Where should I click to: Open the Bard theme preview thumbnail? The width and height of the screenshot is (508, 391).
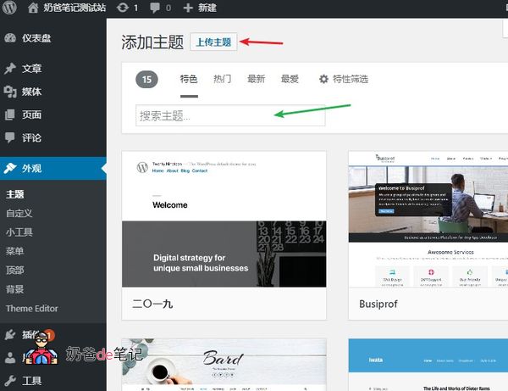point(224,365)
